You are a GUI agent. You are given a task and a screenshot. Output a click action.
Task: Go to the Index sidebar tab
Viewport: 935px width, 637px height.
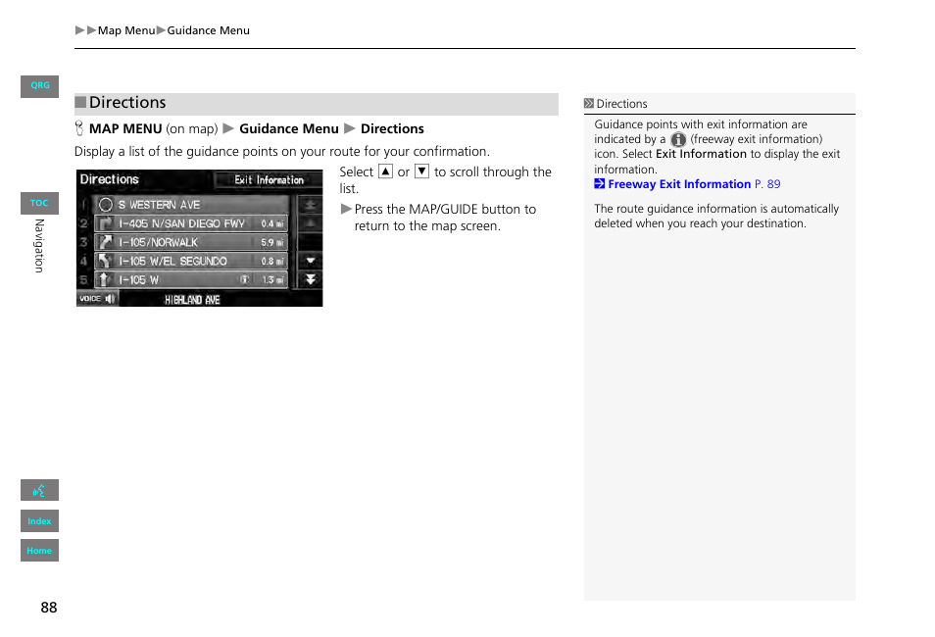[39, 520]
